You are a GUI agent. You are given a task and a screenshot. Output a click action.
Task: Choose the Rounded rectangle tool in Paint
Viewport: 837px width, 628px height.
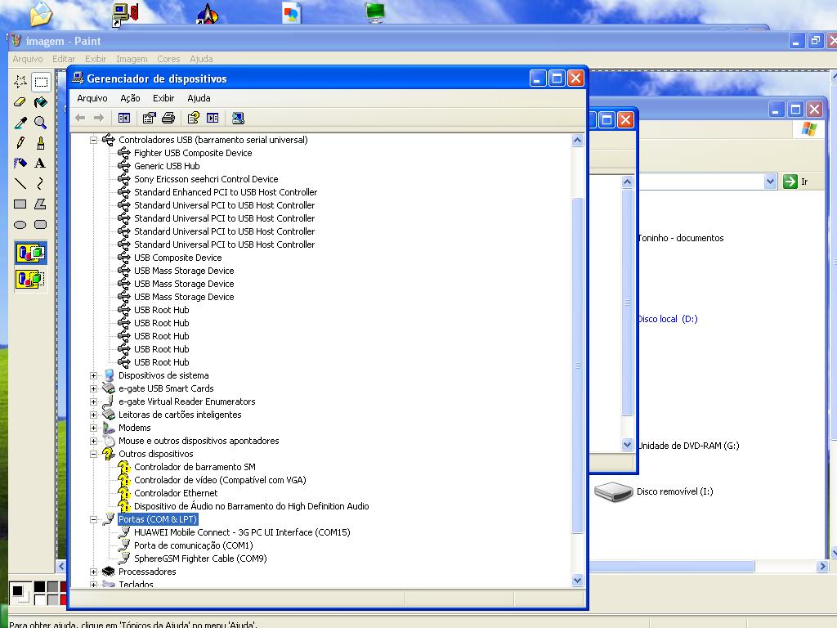point(41,224)
